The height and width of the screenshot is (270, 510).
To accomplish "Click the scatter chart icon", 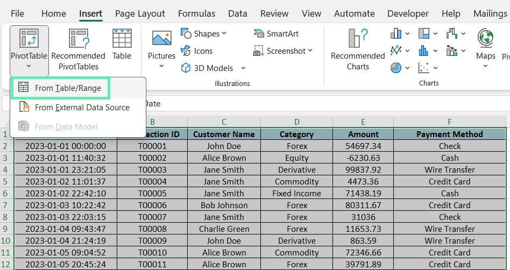I will coord(424,68).
